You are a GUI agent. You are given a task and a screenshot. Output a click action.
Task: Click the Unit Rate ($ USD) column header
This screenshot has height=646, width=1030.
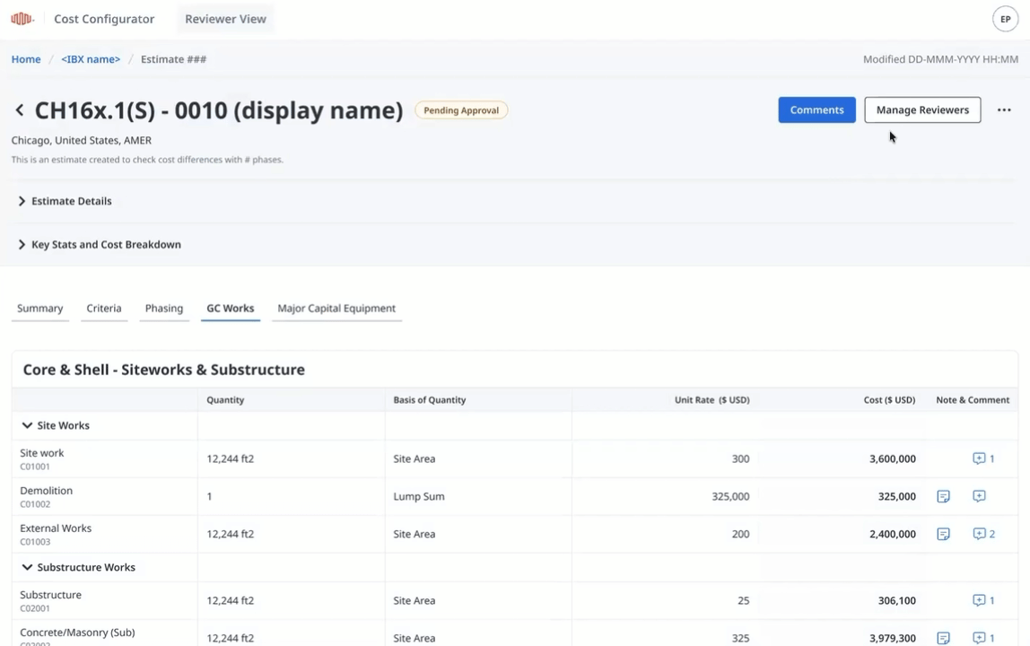point(712,399)
